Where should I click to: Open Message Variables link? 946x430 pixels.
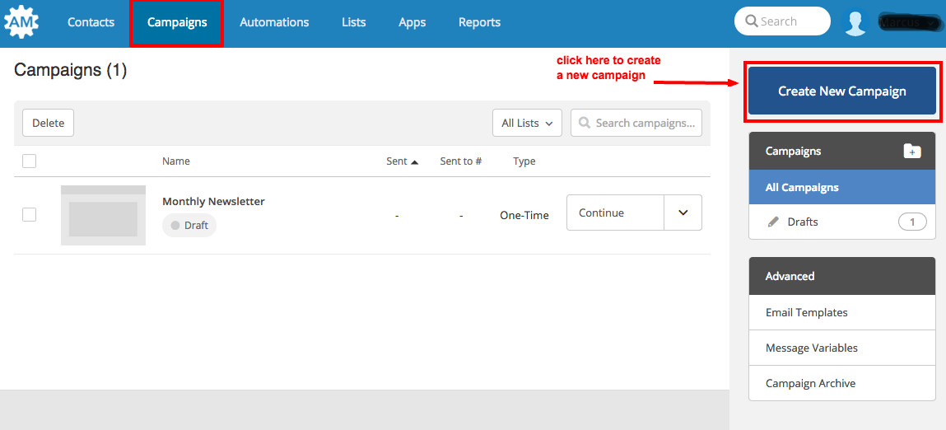coord(842,348)
